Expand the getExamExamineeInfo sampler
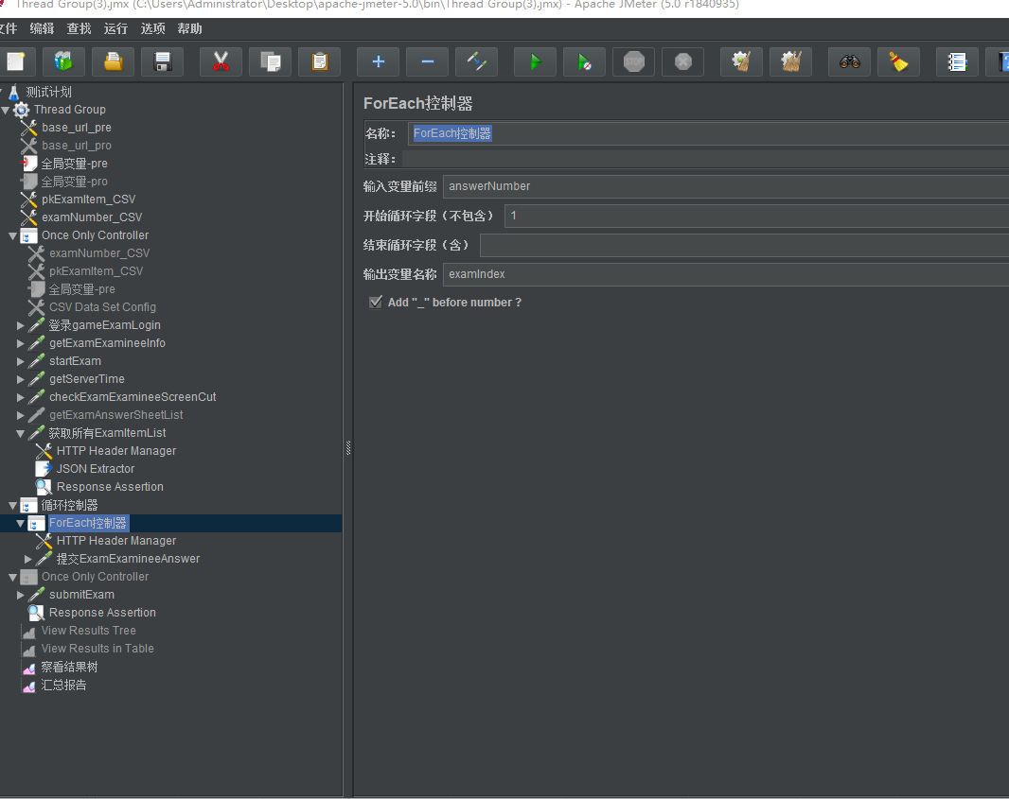 tap(21, 344)
